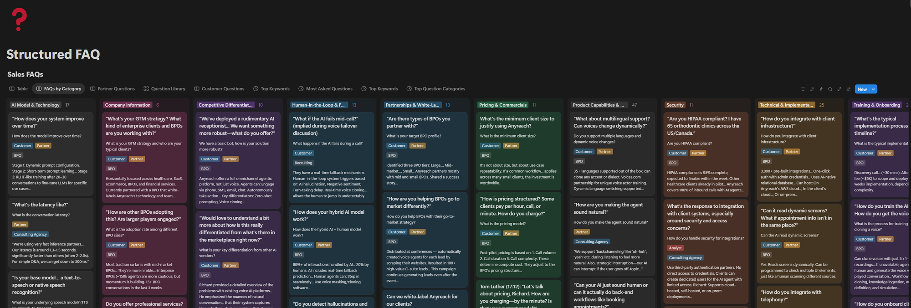Click Analyst tag on security integration card
The width and height of the screenshot is (911, 308).
(x=676, y=248)
